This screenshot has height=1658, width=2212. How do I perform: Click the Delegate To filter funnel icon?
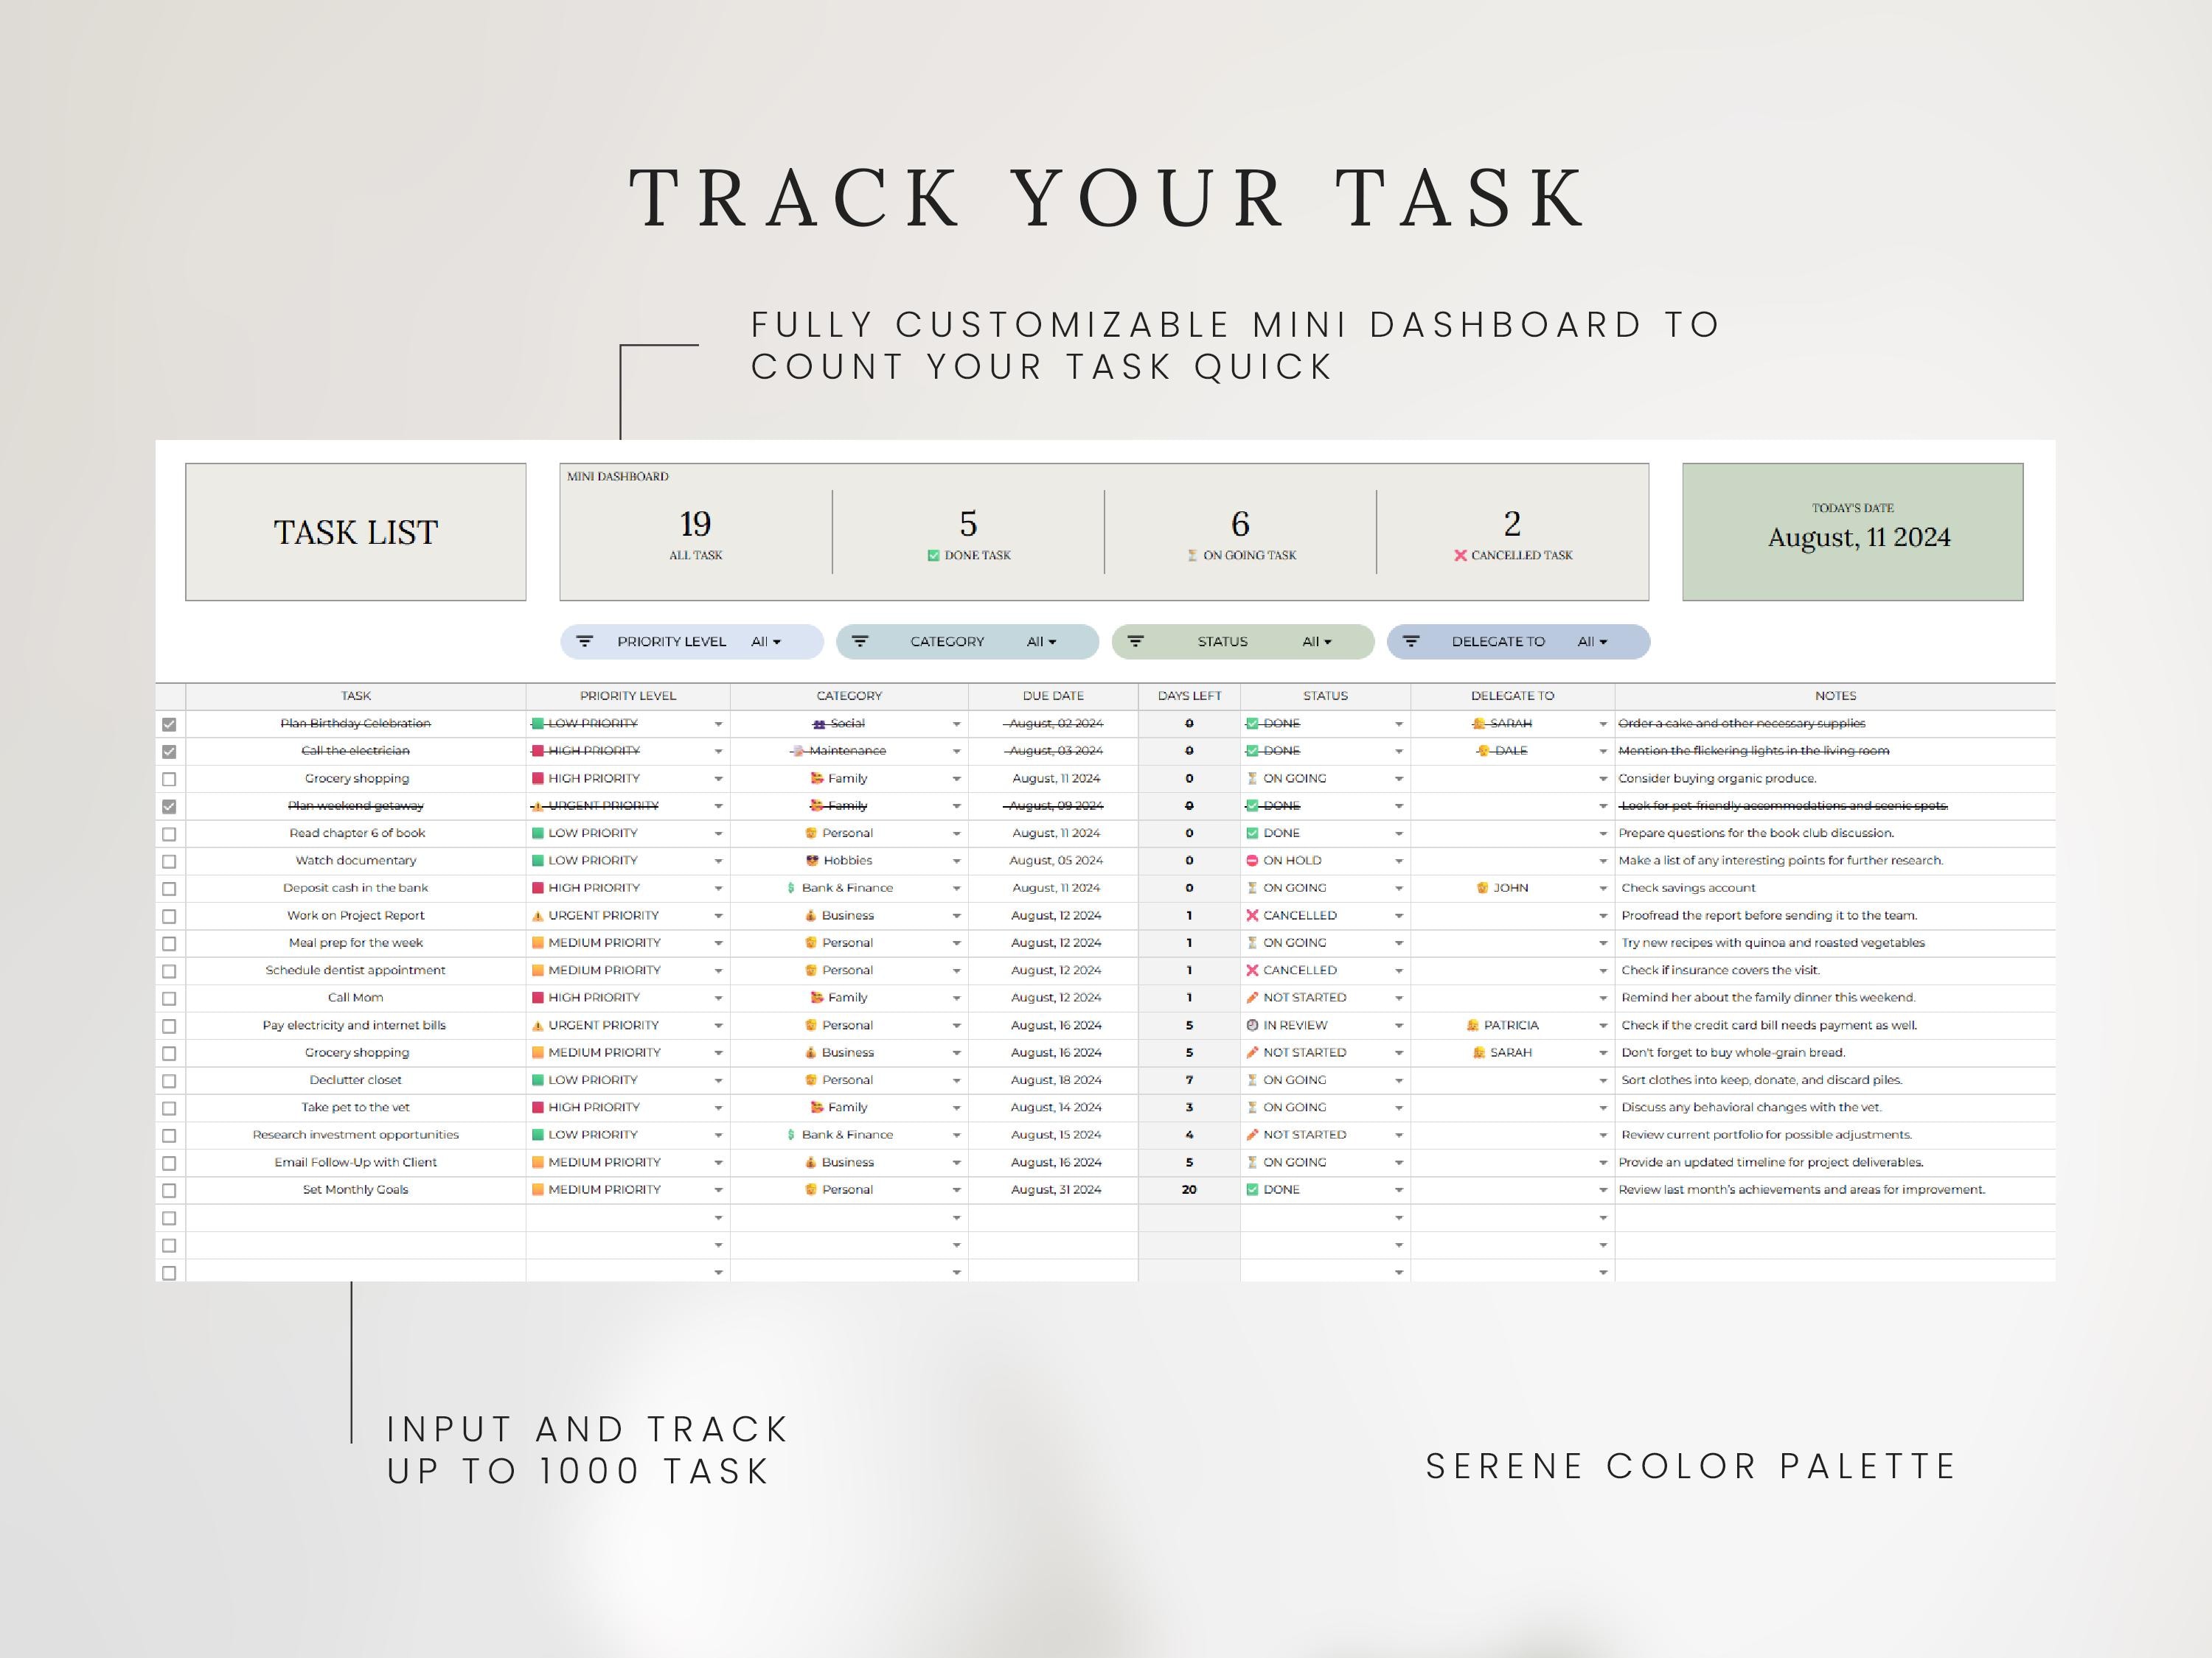[1413, 642]
